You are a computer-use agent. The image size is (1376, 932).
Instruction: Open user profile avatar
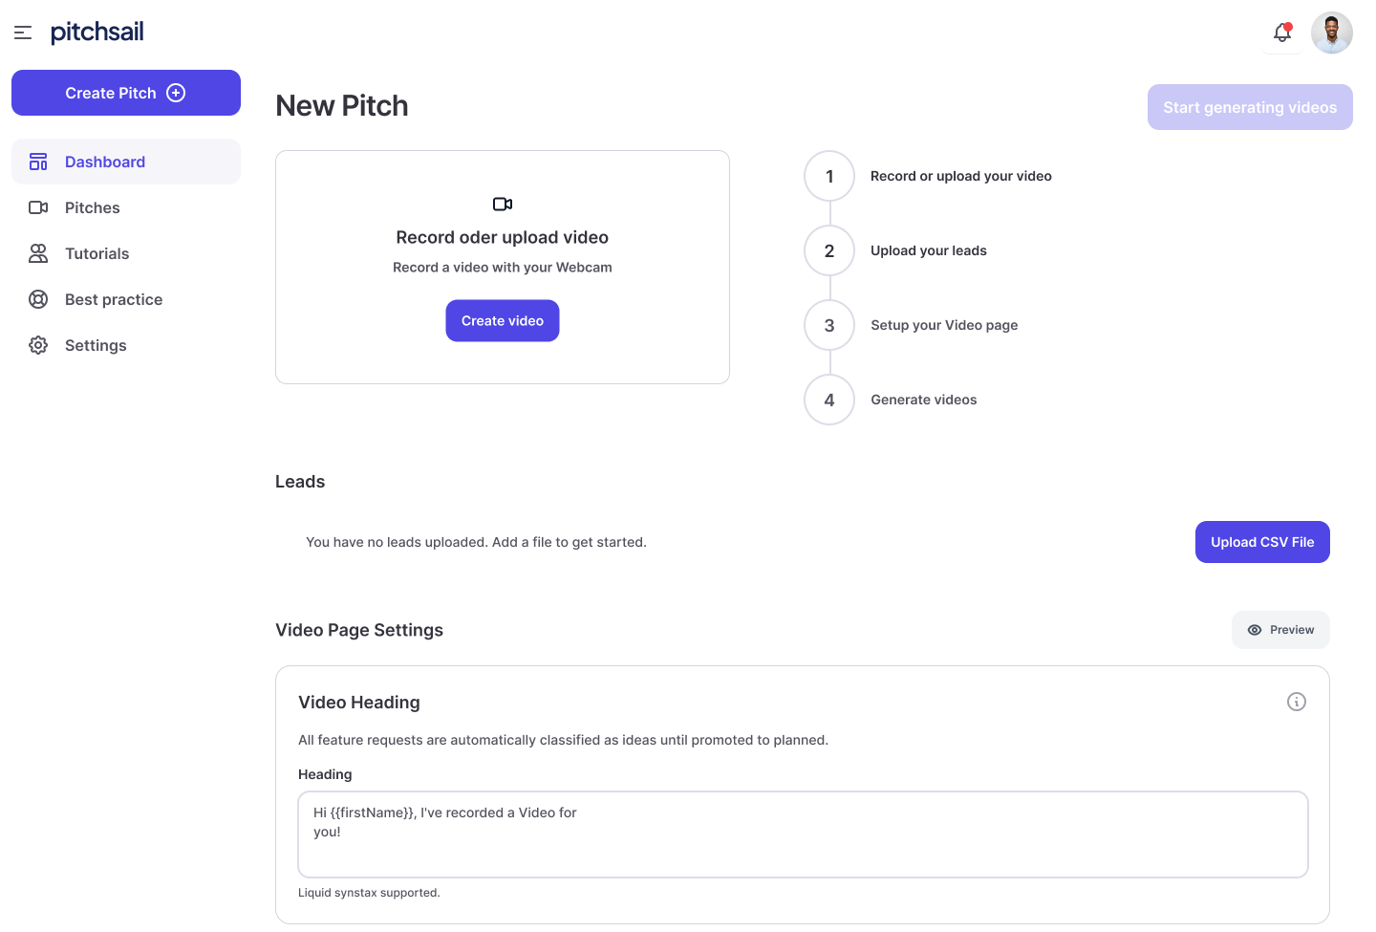coord(1332,33)
